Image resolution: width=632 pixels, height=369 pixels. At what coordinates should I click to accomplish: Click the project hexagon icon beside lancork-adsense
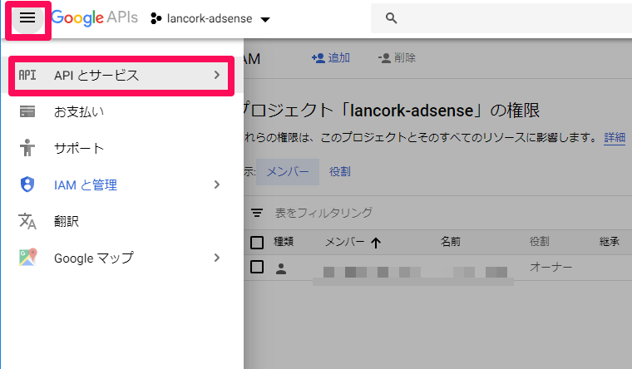tap(156, 18)
